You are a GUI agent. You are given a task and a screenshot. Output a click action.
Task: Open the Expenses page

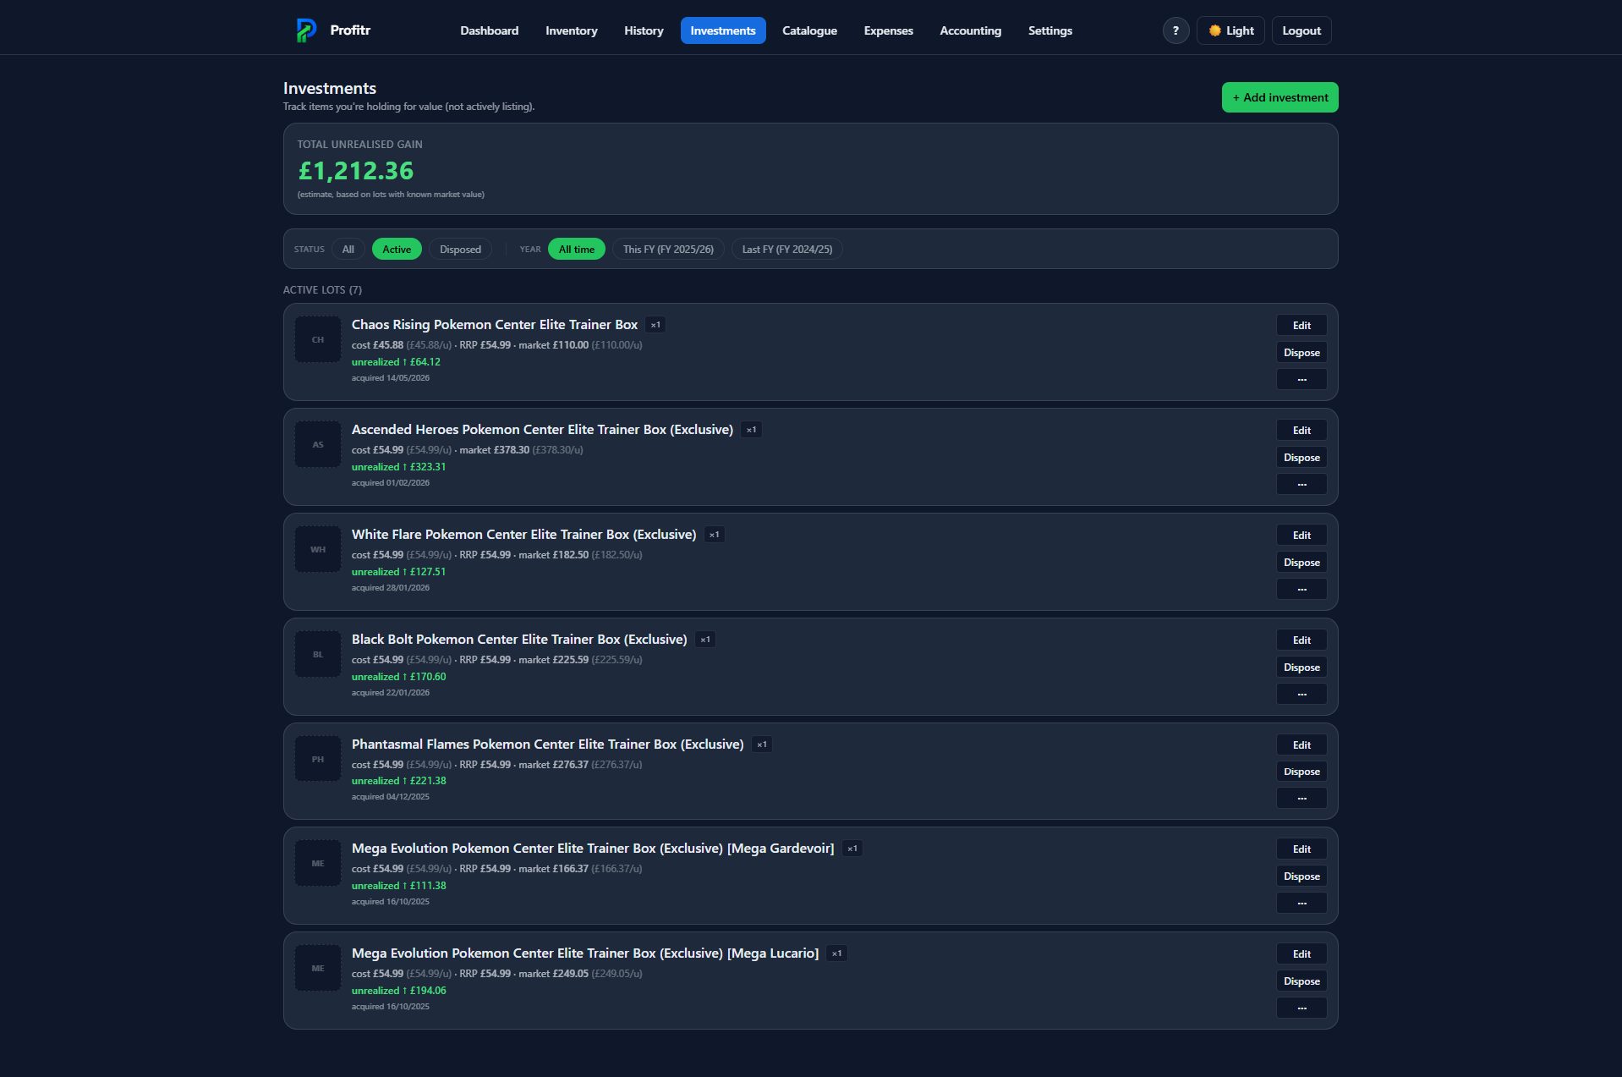[x=888, y=30]
